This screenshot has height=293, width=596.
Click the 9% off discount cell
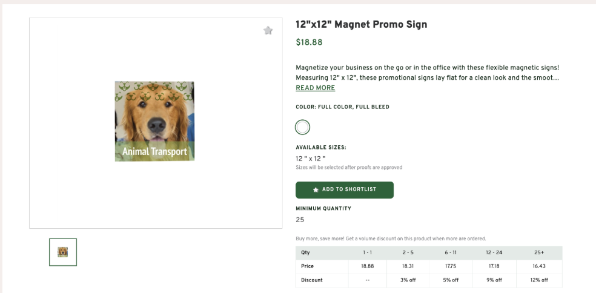pos(495,280)
